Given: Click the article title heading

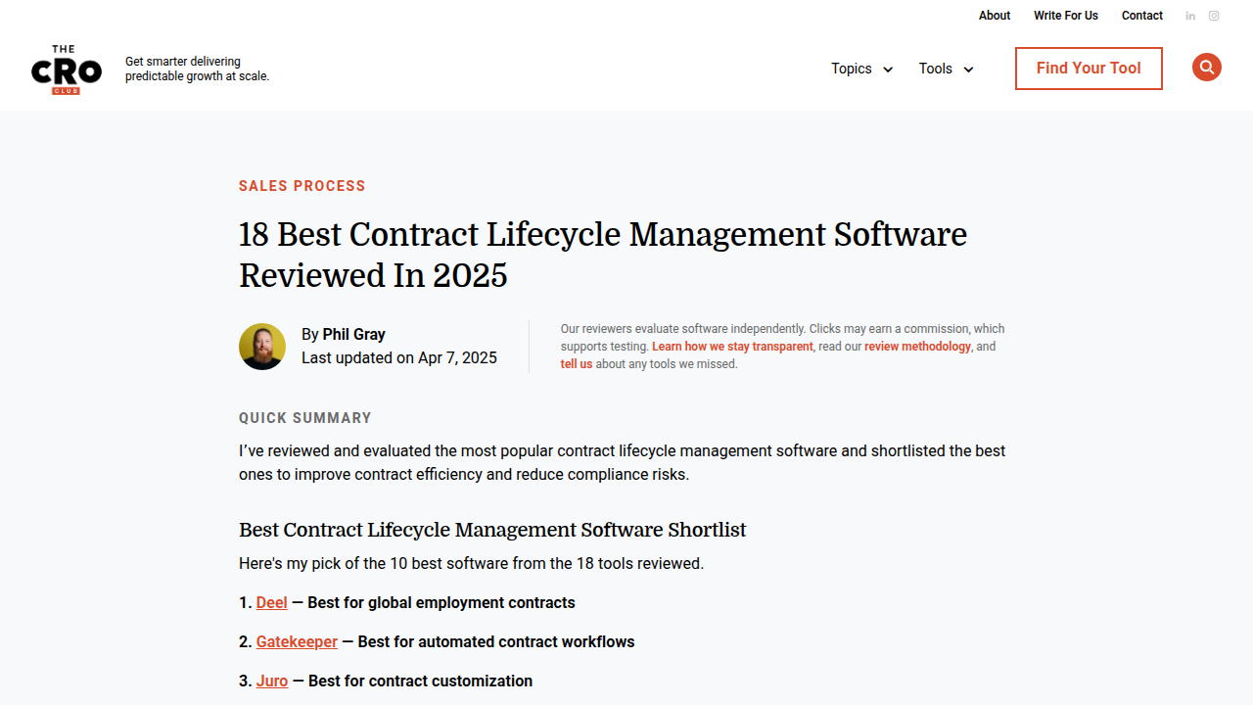Looking at the screenshot, I should pos(603,255).
